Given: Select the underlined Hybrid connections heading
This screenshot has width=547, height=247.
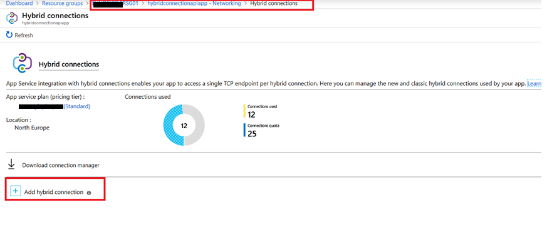Looking at the screenshot, I should [69, 64].
